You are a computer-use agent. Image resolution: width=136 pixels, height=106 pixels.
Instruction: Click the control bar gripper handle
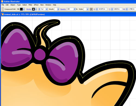click(x=2, y=9)
